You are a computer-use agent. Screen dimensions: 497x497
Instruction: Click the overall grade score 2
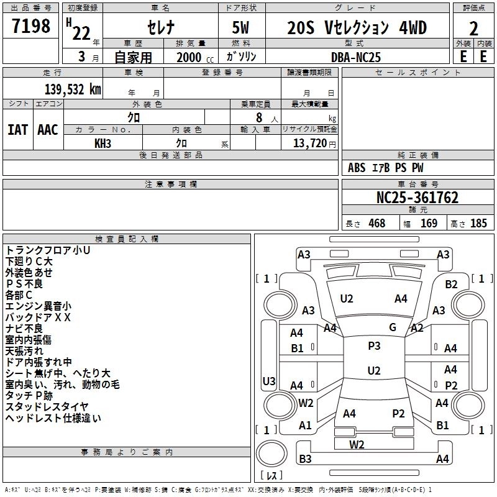(x=473, y=29)
